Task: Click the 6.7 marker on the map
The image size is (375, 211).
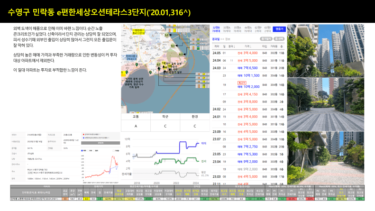Action: 158,64
